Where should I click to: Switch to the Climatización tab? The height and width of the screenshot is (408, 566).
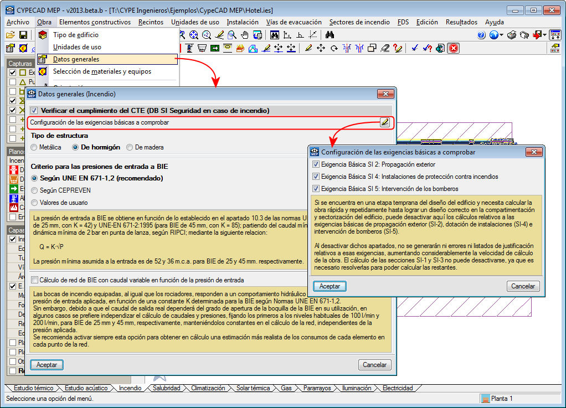click(x=208, y=388)
